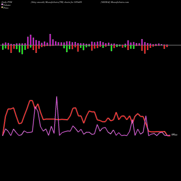Click the magenta Volume legend swatch
Viewport: 181px width, 181px height.
point(2,4)
